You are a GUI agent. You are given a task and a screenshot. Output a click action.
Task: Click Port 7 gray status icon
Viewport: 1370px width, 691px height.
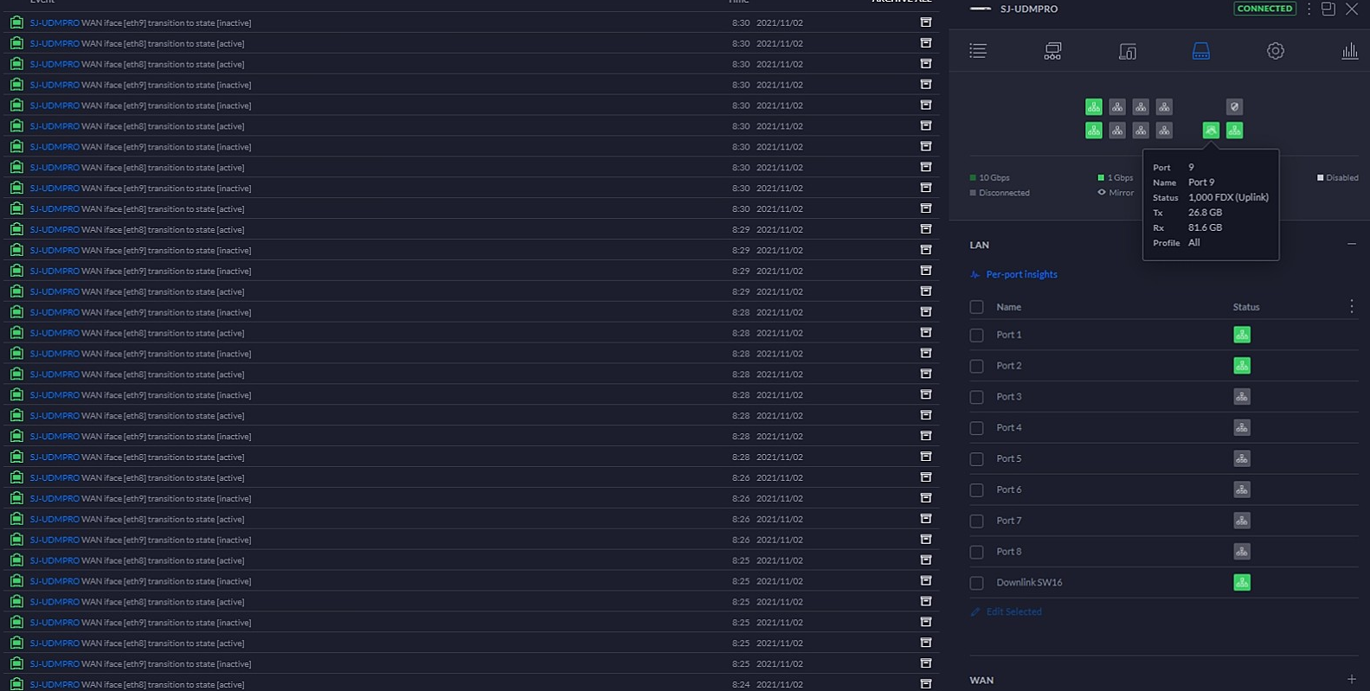pyautogui.click(x=1242, y=521)
